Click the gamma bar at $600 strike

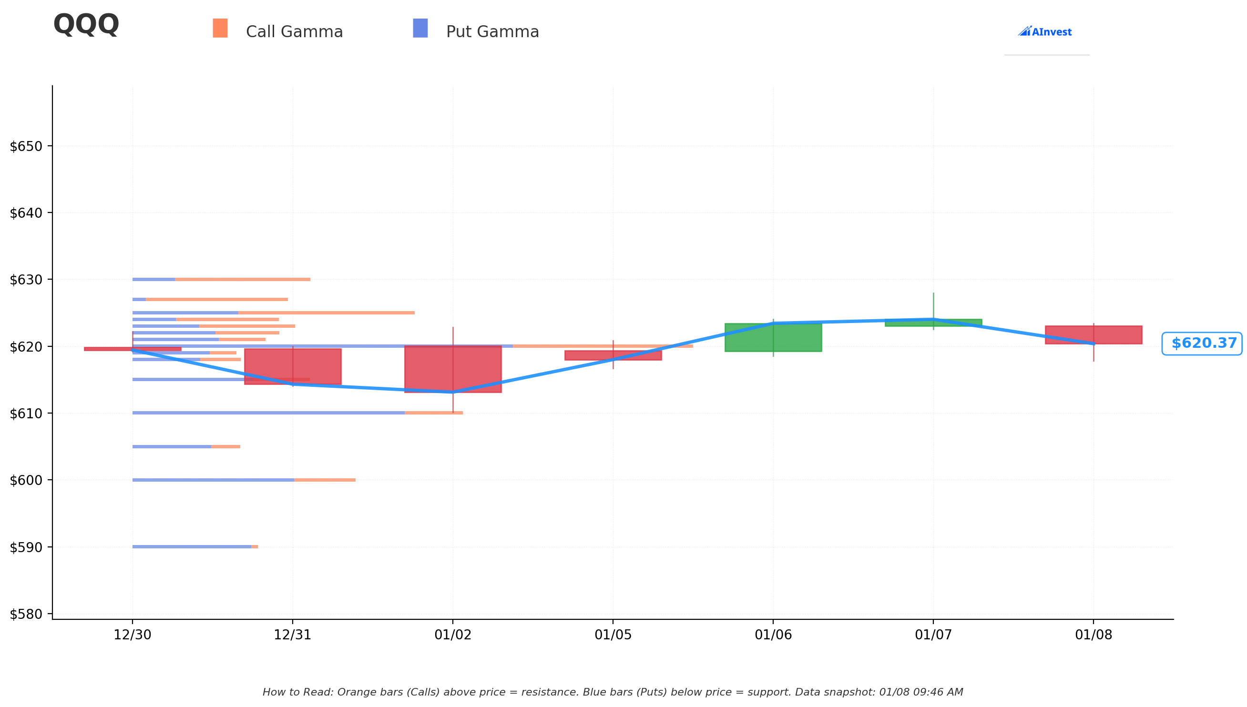(x=244, y=480)
